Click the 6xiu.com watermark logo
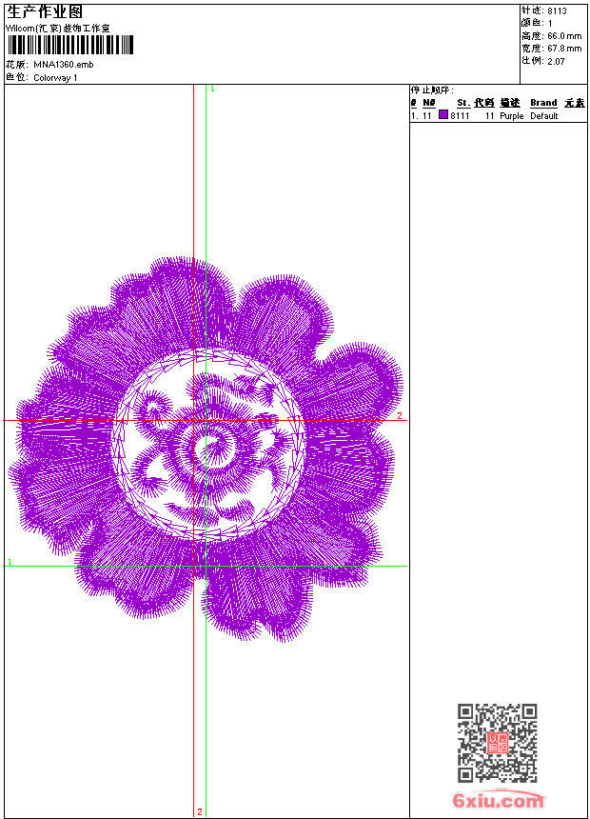The width and height of the screenshot is (590, 819). (499, 801)
